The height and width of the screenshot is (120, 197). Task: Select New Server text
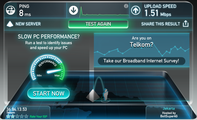28,24
